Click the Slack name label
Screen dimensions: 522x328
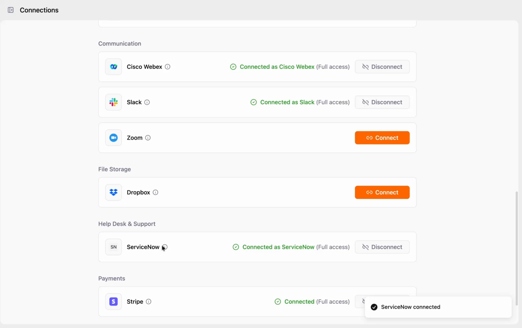(134, 102)
